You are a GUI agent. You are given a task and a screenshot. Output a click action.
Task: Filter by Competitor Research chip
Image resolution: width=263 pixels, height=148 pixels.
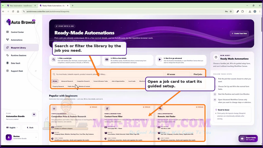pos(83,81)
